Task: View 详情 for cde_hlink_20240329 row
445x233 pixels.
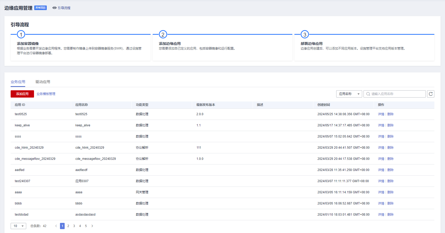Action: (381, 148)
